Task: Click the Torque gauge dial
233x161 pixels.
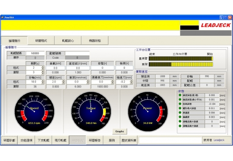Action: click(91, 111)
